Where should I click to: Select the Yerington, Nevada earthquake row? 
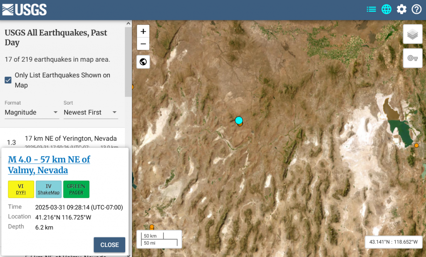(x=62, y=140)
